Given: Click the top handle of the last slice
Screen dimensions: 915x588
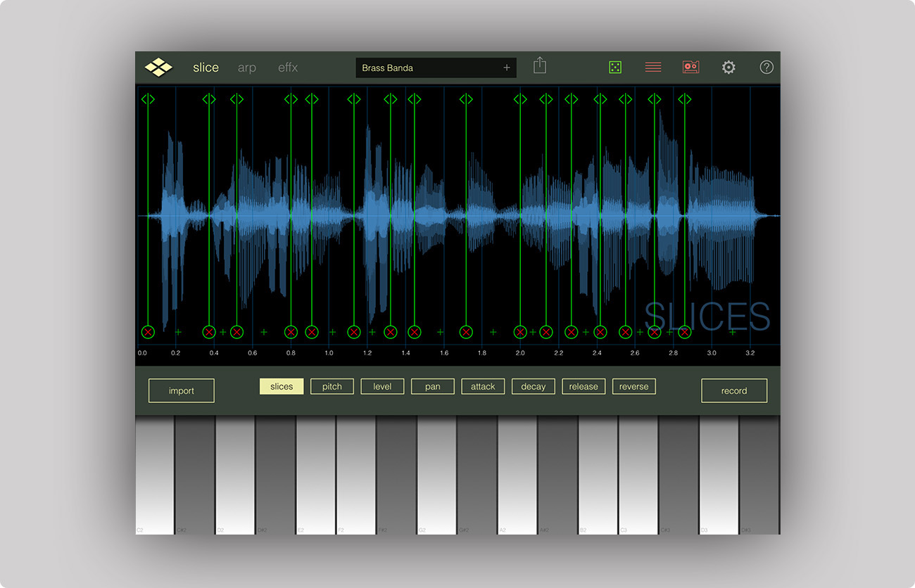Looking at the screenshot, I should (x=684, y=99).
